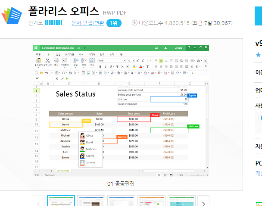
Task: Click the Insert picture icon in quick toolbar
Action: point(88,73)
